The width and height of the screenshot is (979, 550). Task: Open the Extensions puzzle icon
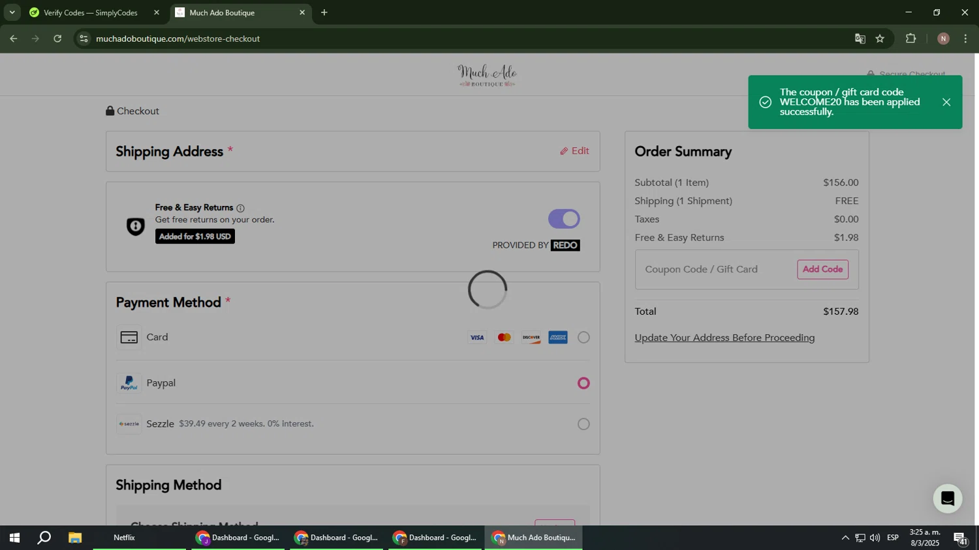click(911, 38)
